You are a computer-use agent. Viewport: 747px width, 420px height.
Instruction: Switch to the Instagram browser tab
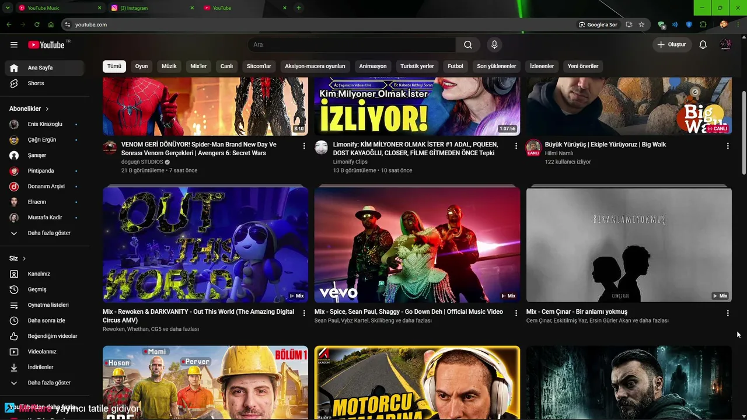coord(153,8)
